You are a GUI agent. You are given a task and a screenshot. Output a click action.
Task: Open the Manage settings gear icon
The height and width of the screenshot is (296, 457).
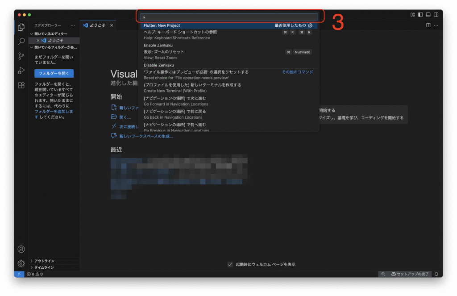pyautogui.click(x=21, y=263)
